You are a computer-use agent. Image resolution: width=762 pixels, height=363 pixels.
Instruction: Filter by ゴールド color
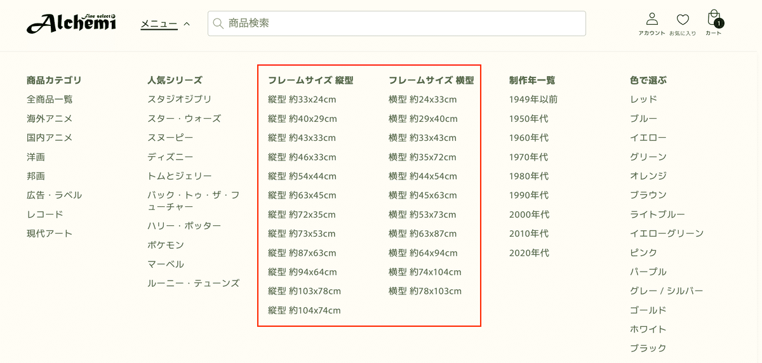click(x=648, y=310)
